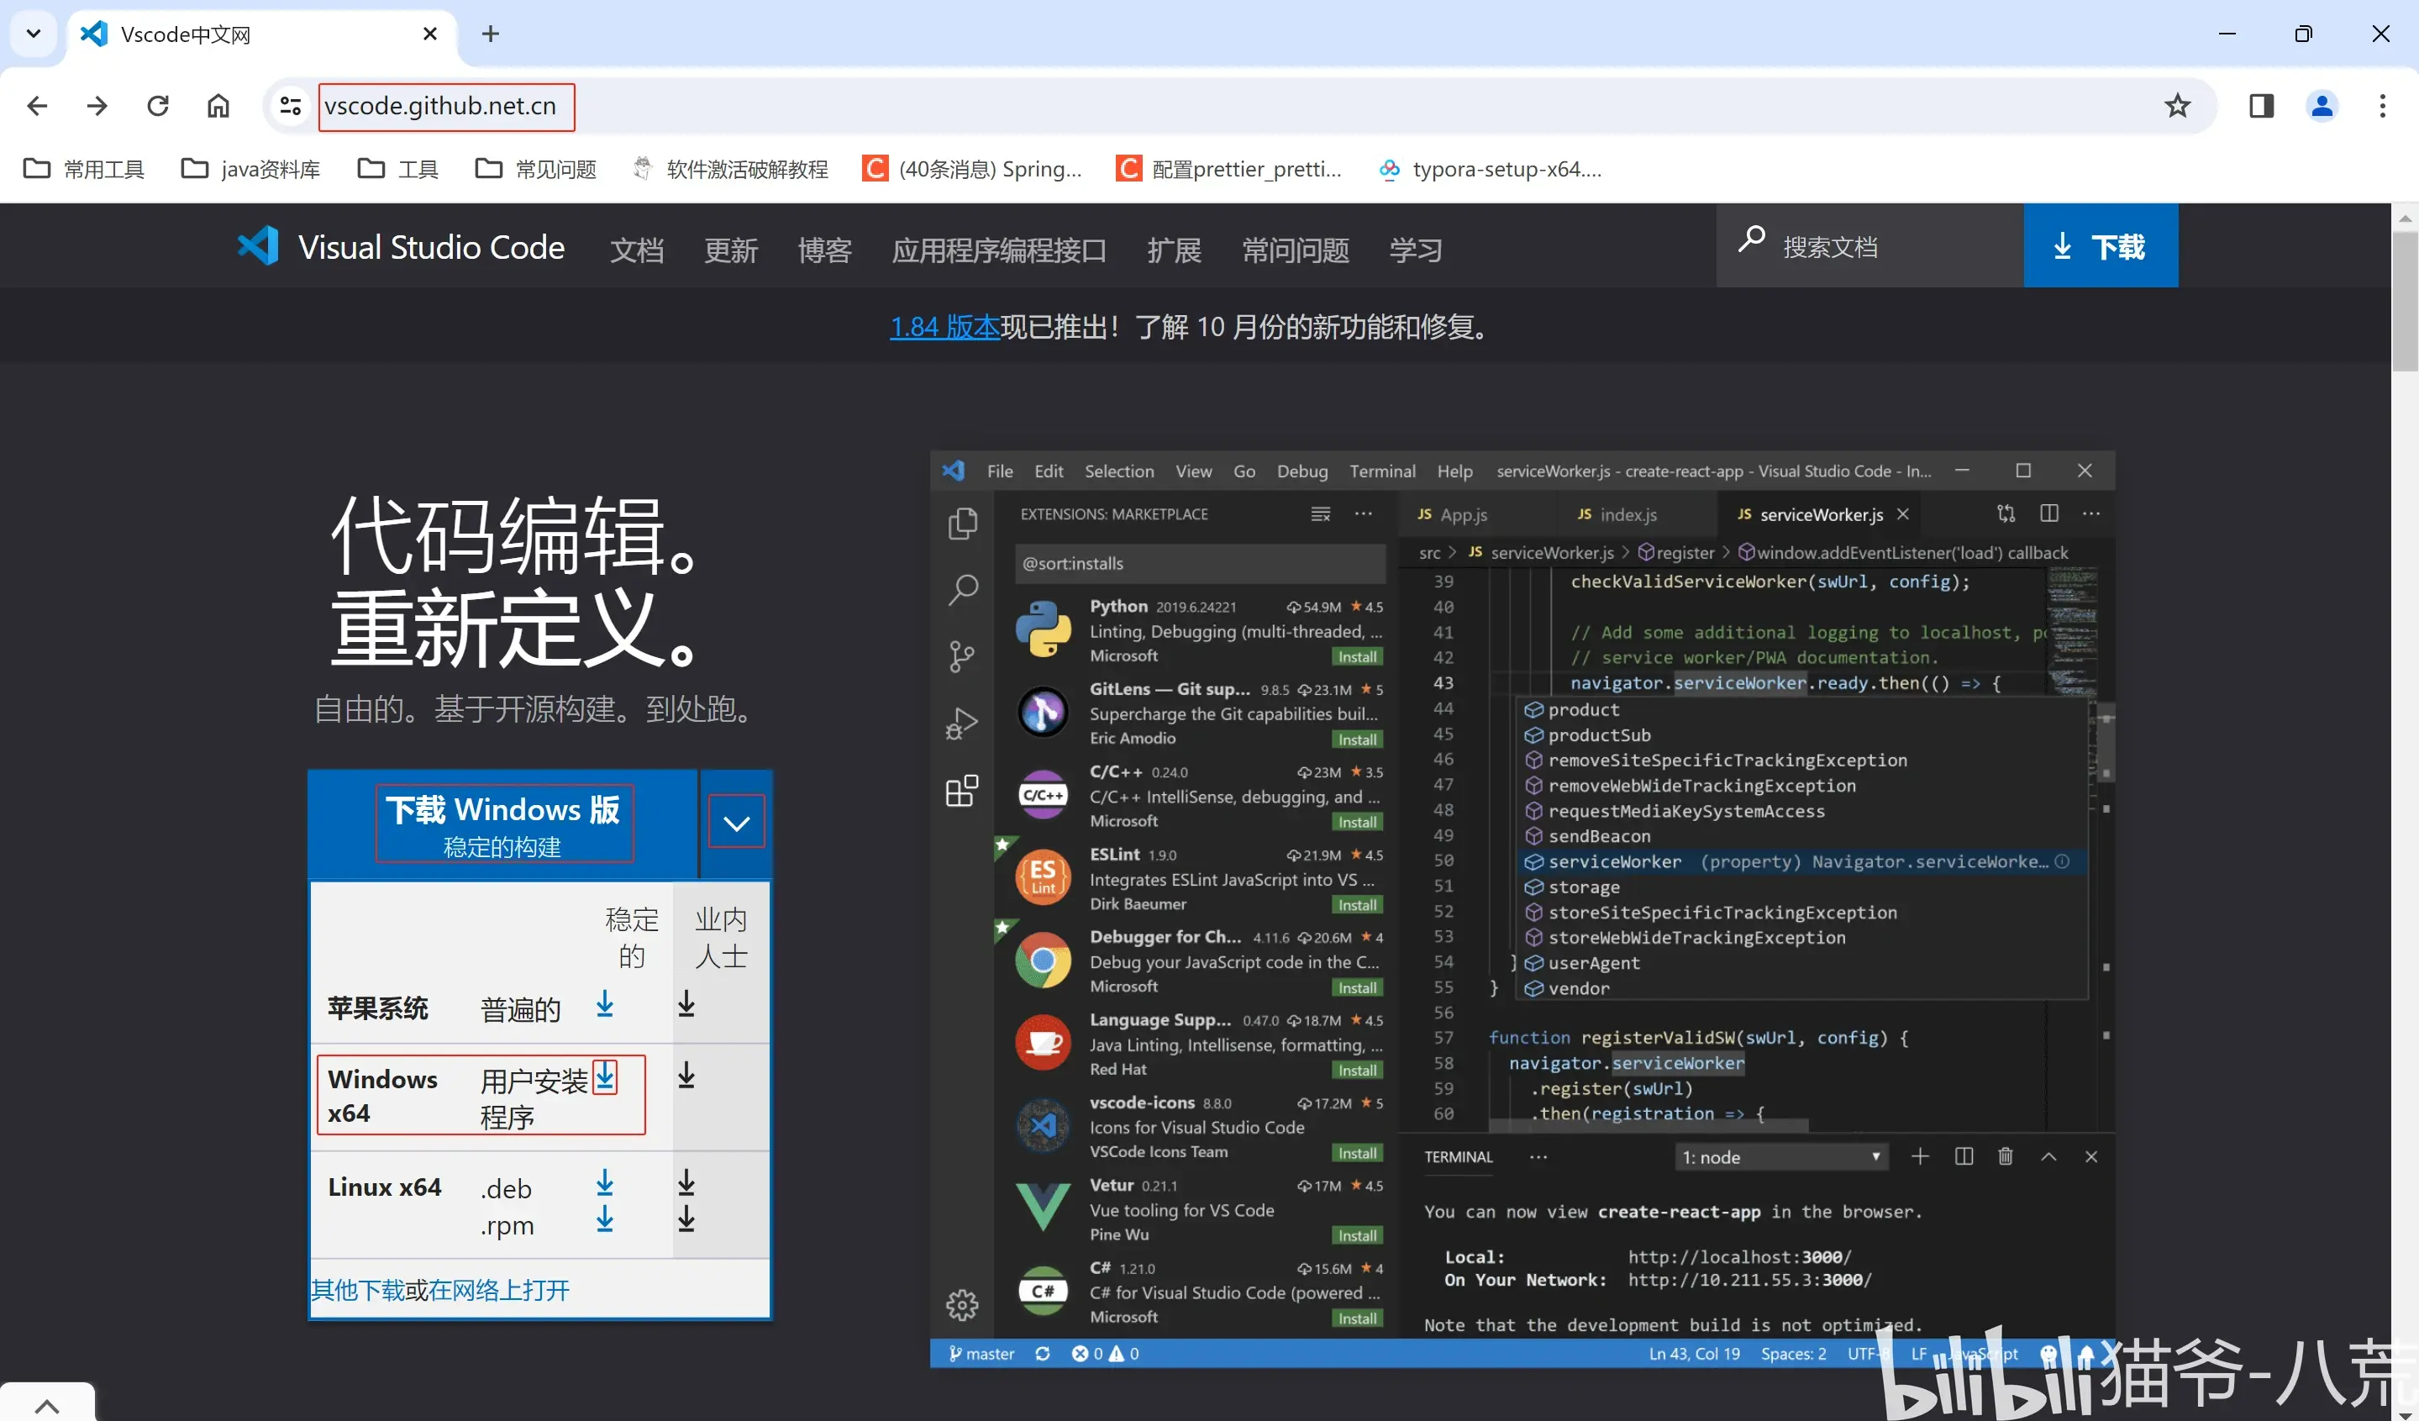Open the 文档 nav item
Image resolution: width=2419 pixels, height=1421 pixels.
[638, 250]
